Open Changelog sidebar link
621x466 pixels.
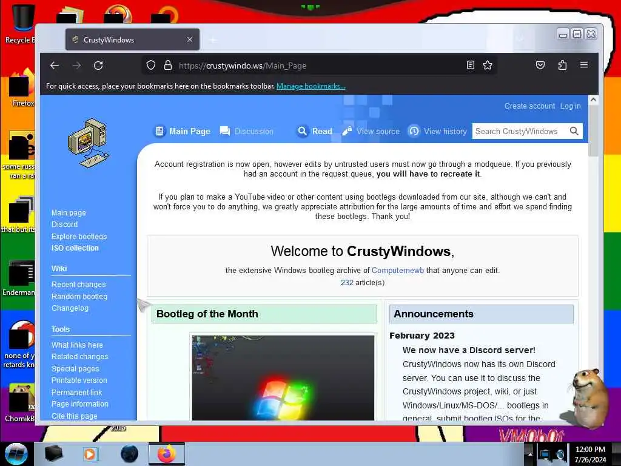(x=70, y=308)
